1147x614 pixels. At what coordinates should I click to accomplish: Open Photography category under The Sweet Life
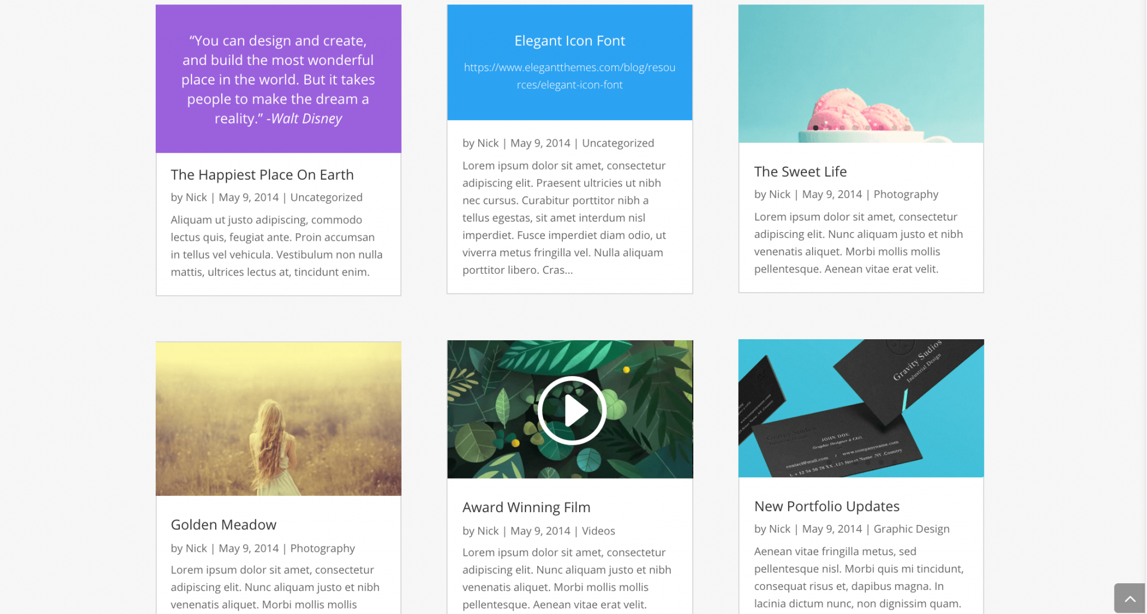coord(906,194)
